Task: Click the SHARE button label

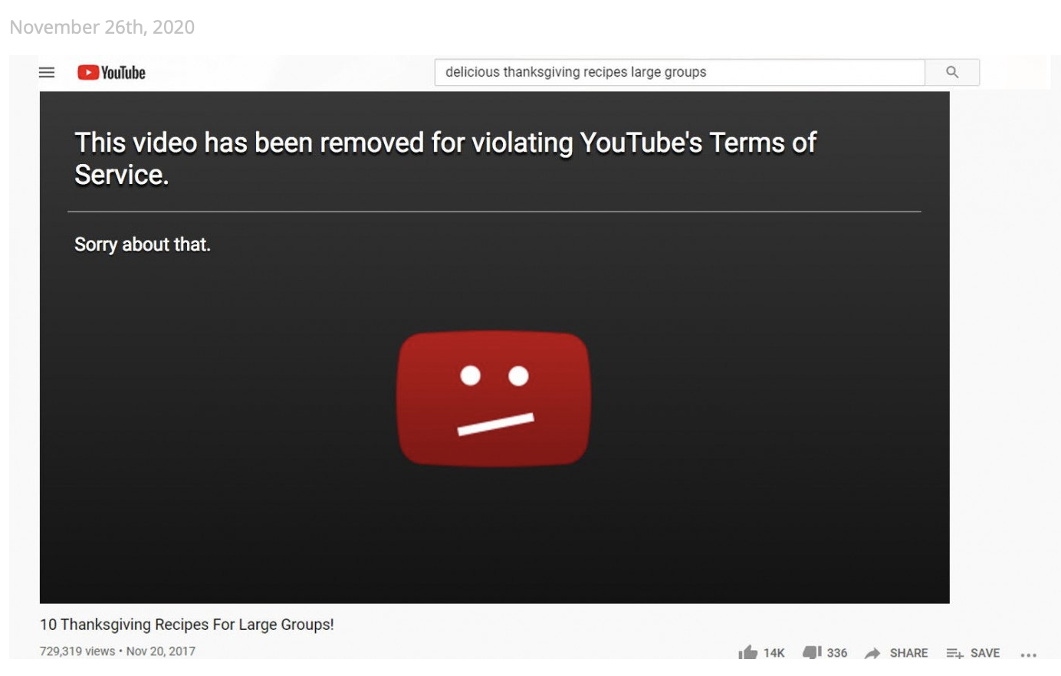Action: tap(908, 653)
